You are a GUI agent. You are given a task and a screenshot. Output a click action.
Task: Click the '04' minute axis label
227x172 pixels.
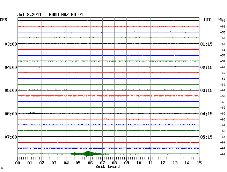(66, 163)
